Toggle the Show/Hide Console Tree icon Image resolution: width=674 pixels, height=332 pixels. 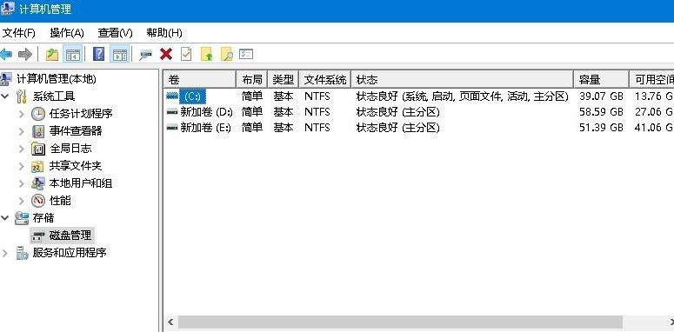(73, 54)
